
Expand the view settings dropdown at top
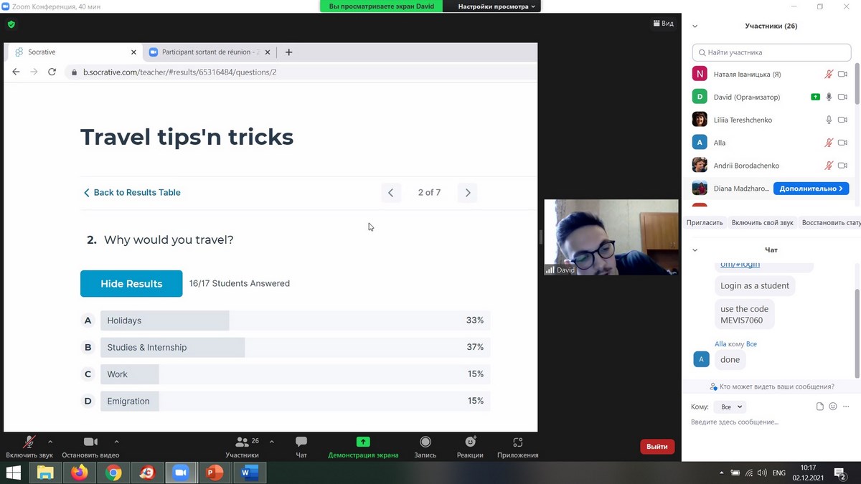pos(493,6)
